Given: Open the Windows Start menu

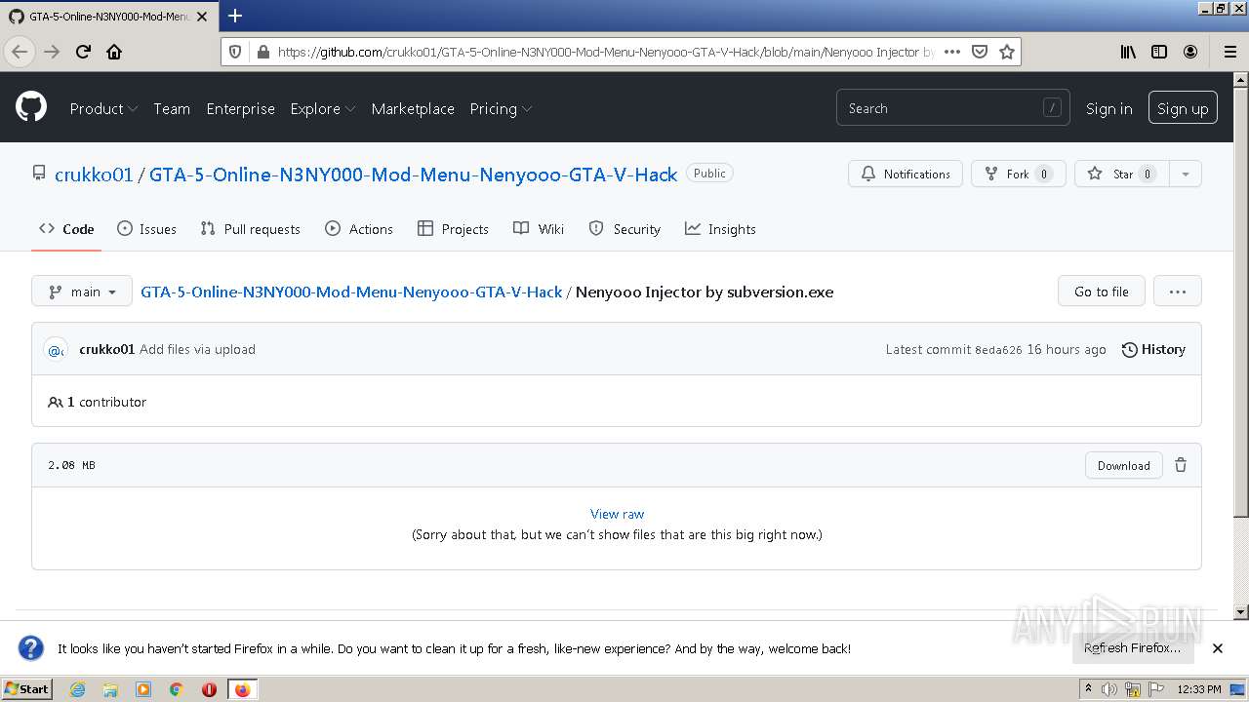Looking at the screenshot, I should pyautogui.click(x=26, y=689).
